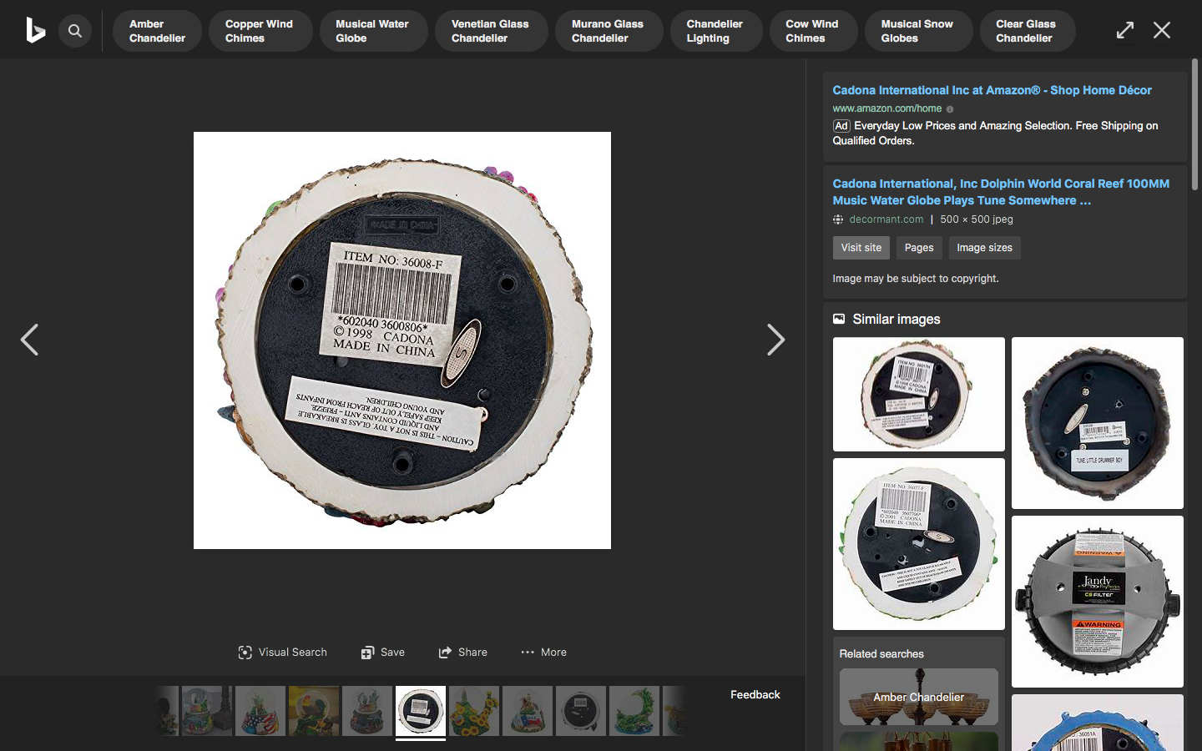Share the current image
The width and height of the screenshot is (1202, 751).
click(x=463, y=653)
